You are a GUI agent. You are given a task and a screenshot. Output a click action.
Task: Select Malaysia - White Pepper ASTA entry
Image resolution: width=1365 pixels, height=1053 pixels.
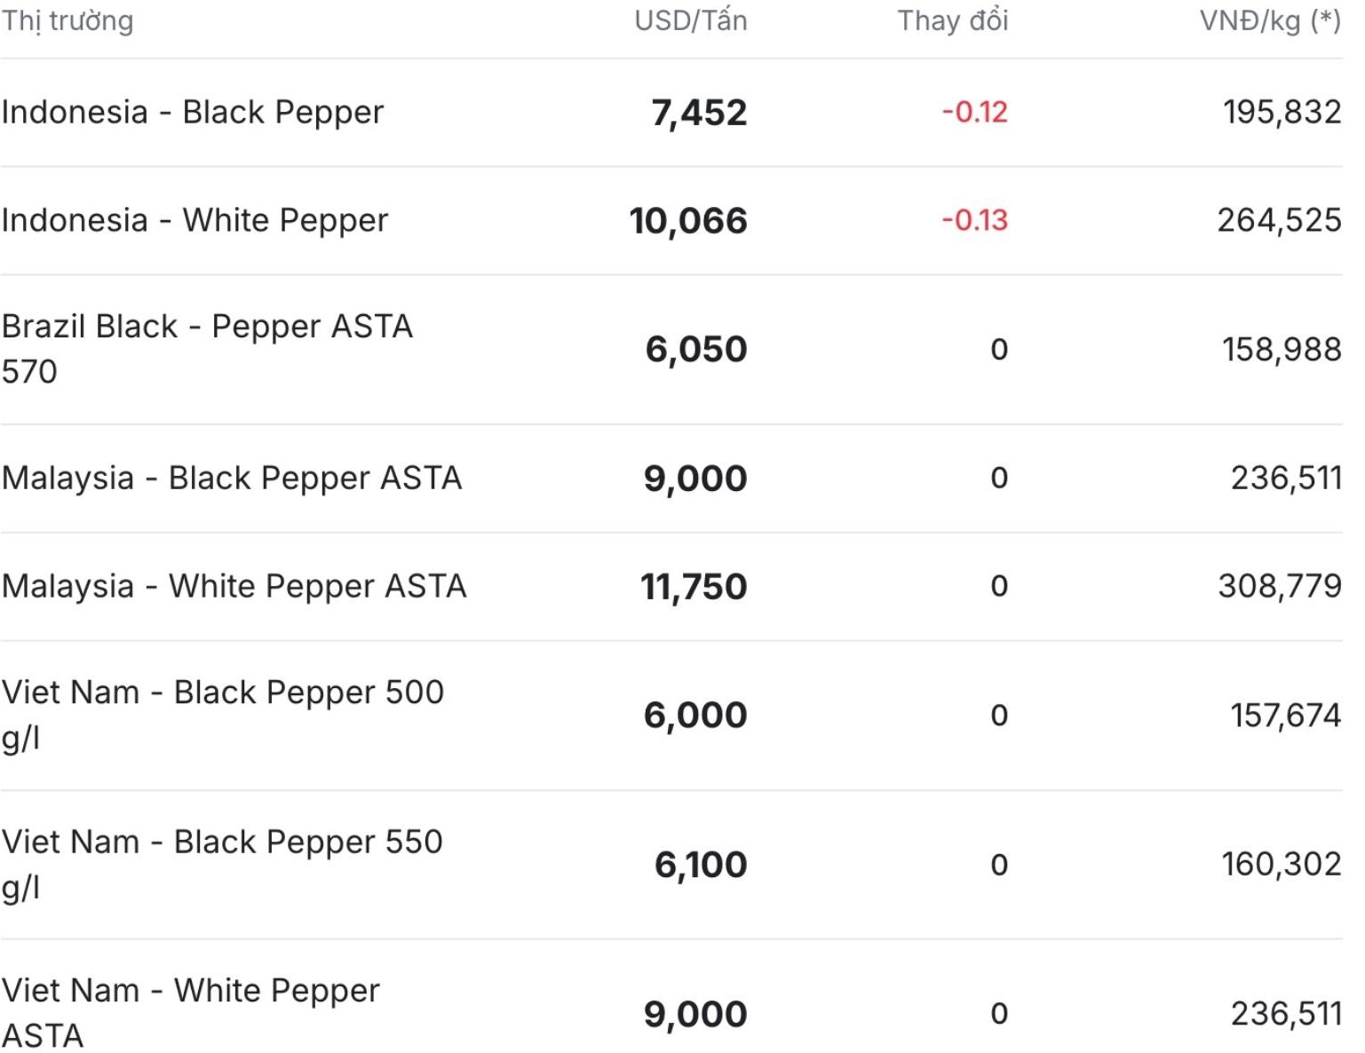[234, 587]
